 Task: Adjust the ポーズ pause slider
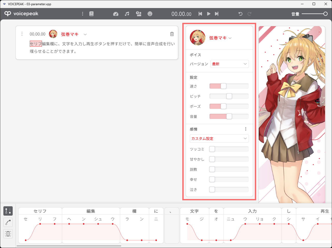[x=229, y=106]
